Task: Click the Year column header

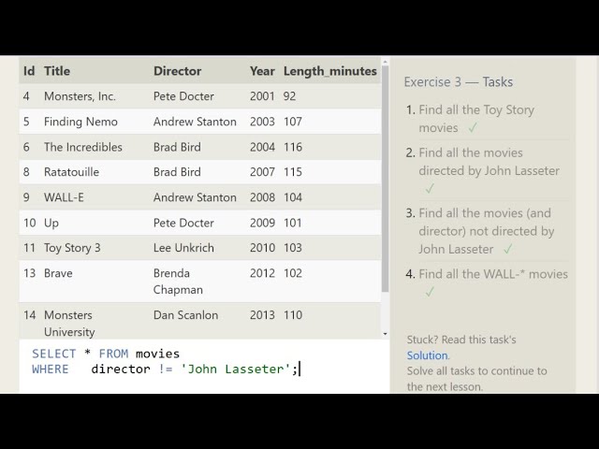Action: [262, 71]
